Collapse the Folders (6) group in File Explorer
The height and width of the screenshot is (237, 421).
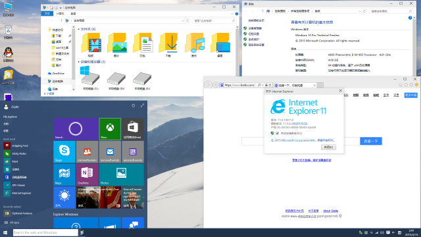point(79,29)
